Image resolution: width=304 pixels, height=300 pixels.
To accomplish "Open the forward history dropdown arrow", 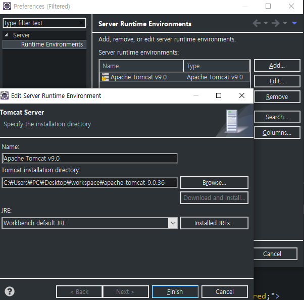I will pyautogui.click(x=285, y=23).
